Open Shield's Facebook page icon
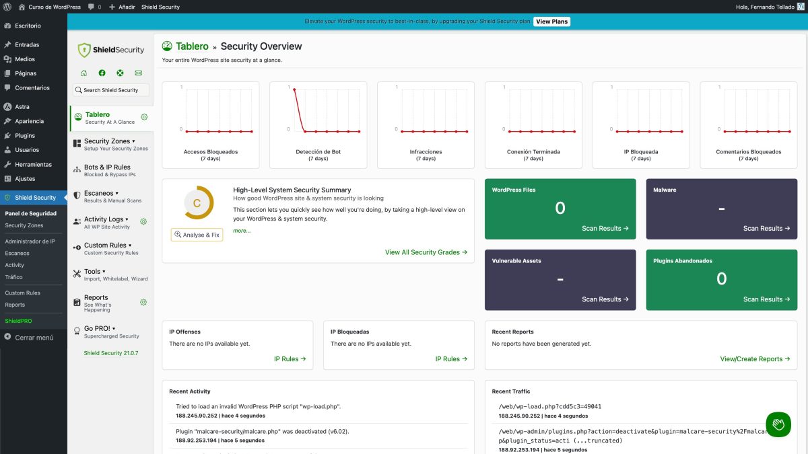808x454 pixels. click(102, 73)
